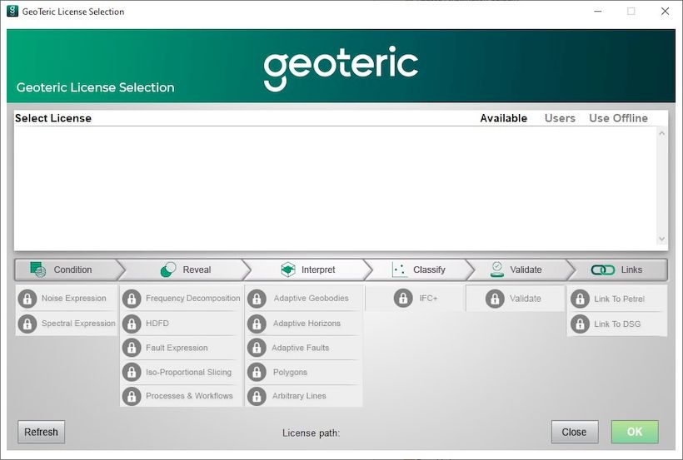Click the Iso-Proportional Slicing label
This screenshot has height=460, width=683.
[x=188, y=372]
